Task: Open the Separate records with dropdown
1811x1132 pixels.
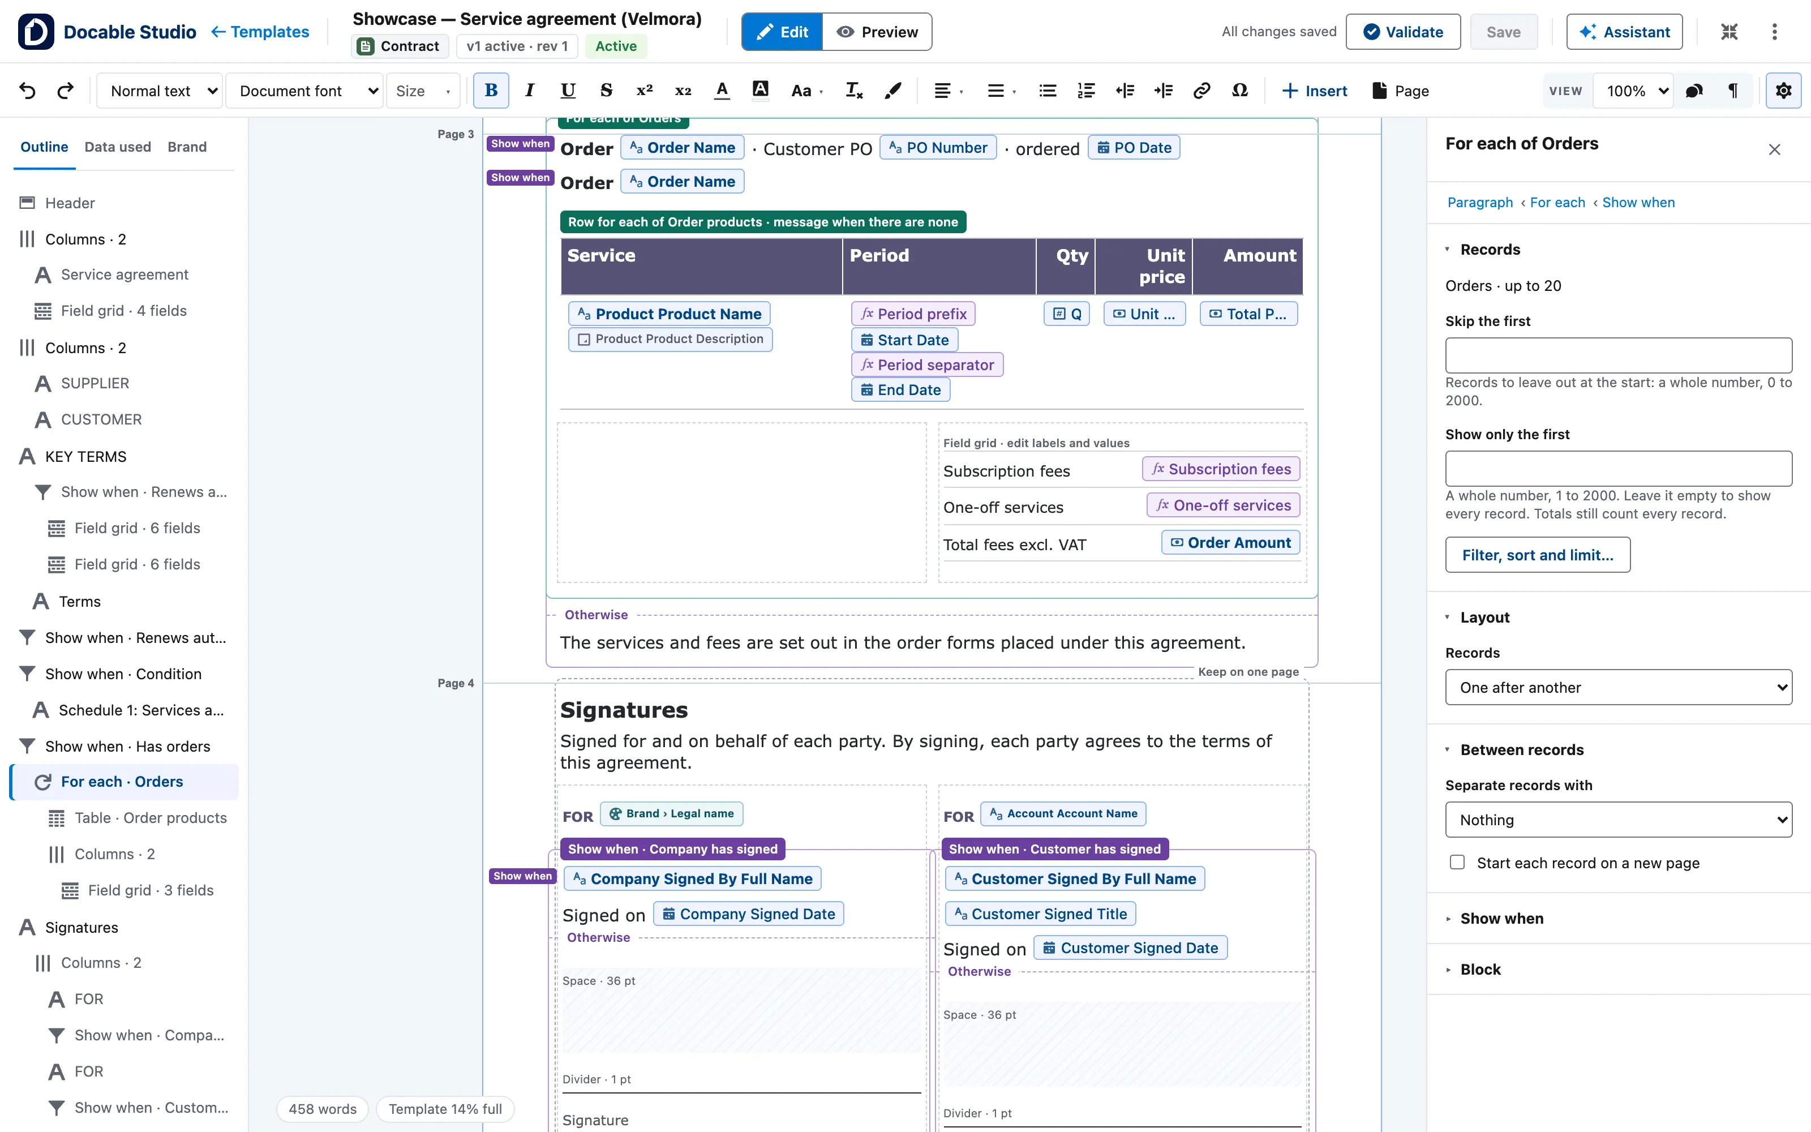Action: [x=1618, y=820]
